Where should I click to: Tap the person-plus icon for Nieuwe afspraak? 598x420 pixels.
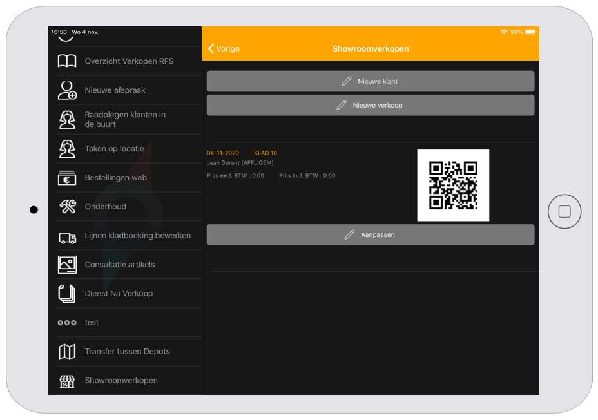pos(67,90)
